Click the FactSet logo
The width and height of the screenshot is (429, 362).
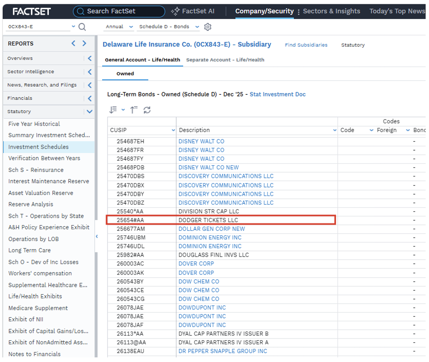[32, 11]
